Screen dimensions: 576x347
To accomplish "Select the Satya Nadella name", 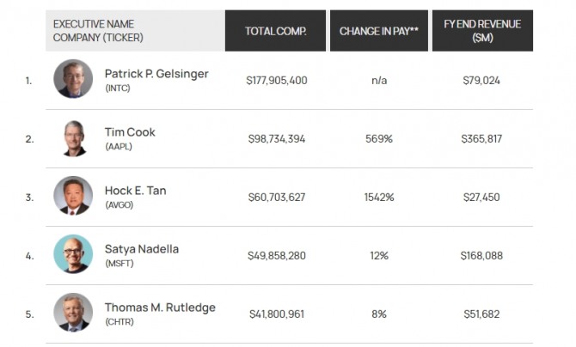I will click(x=142, y=249).
